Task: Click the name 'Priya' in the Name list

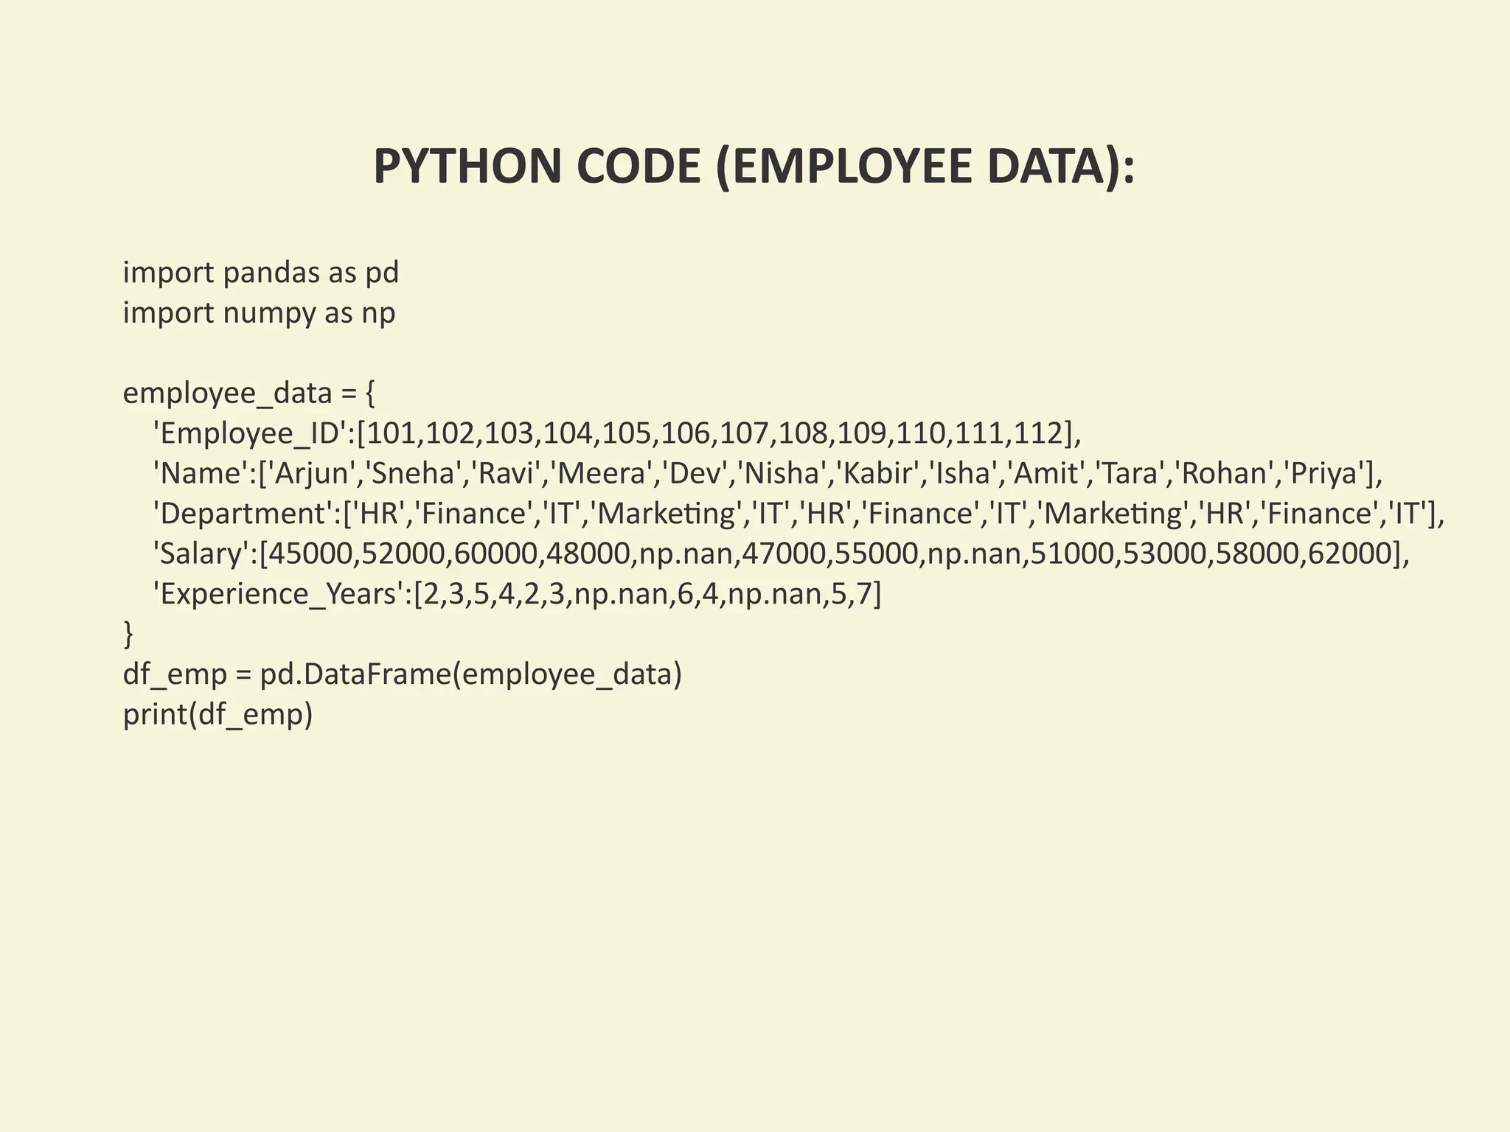Action: (1325, 473)
